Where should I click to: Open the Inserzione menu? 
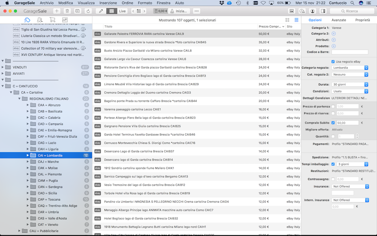(x=108, y=3)
